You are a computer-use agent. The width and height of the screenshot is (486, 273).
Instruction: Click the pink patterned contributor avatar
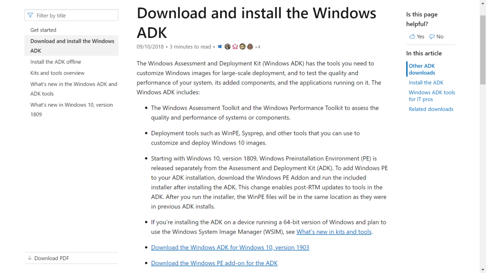pos(235,47)
